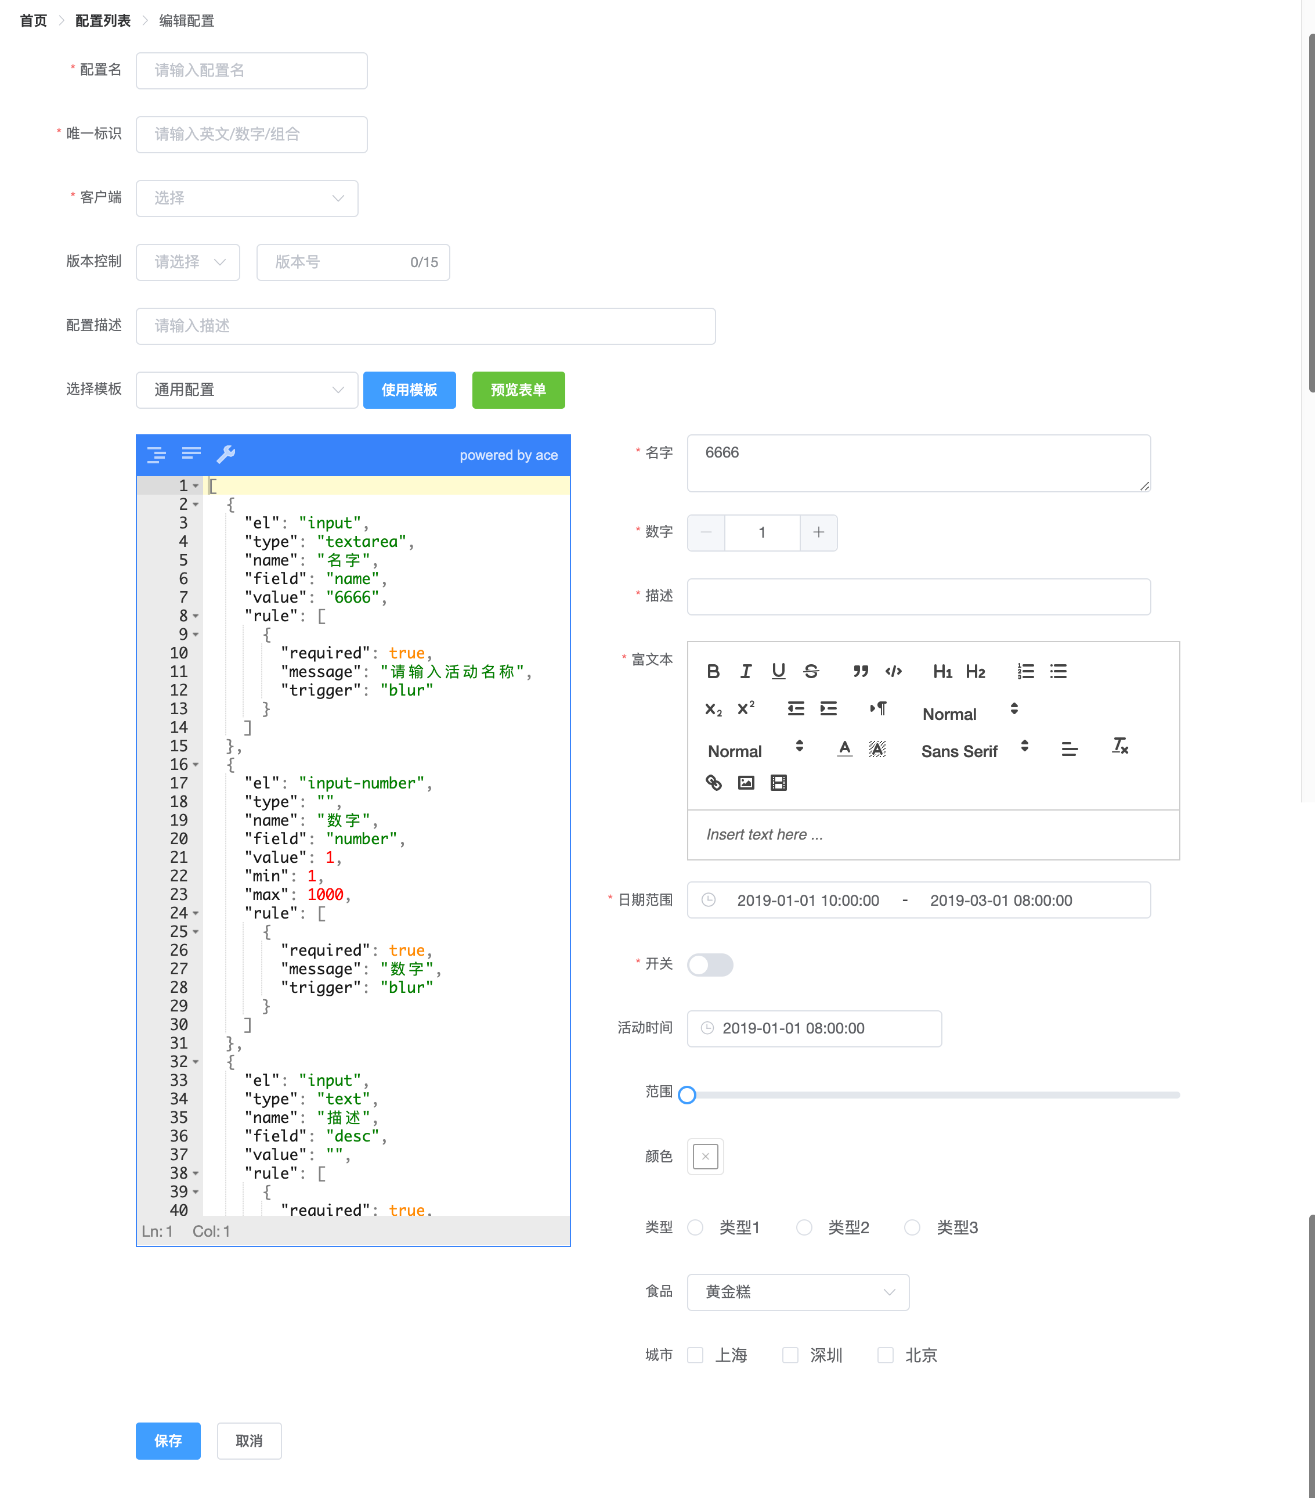The height and width of the screenshot is (1498, 1315).
Task: Collapse line 8 in the code editor
Action: (x=196, y=615)
